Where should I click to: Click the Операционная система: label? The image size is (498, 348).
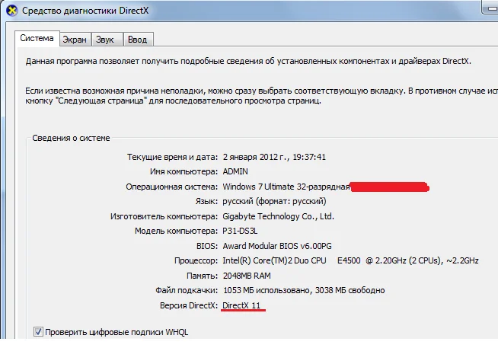pyautogui.click(x=172, y=187)
